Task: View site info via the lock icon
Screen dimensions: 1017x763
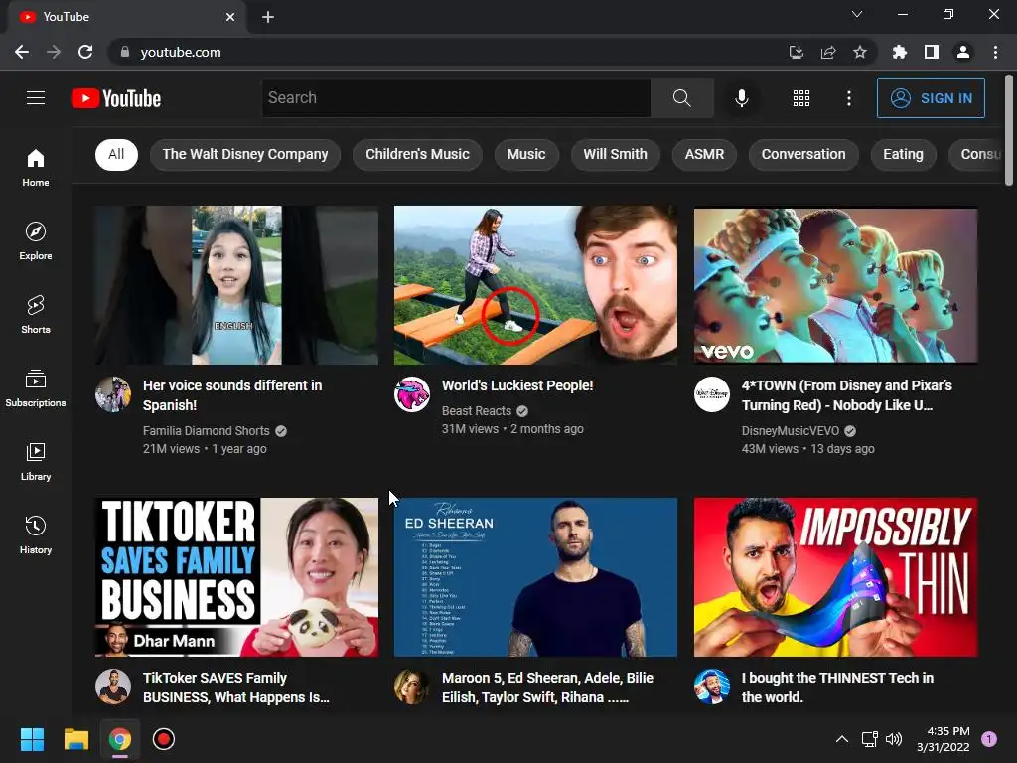Action: 125,52
